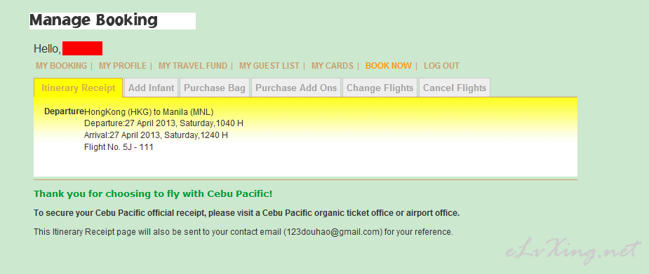Click the Manage Booking heading
Viewport: 649px width, 274px height.
(x=93, y=20)
